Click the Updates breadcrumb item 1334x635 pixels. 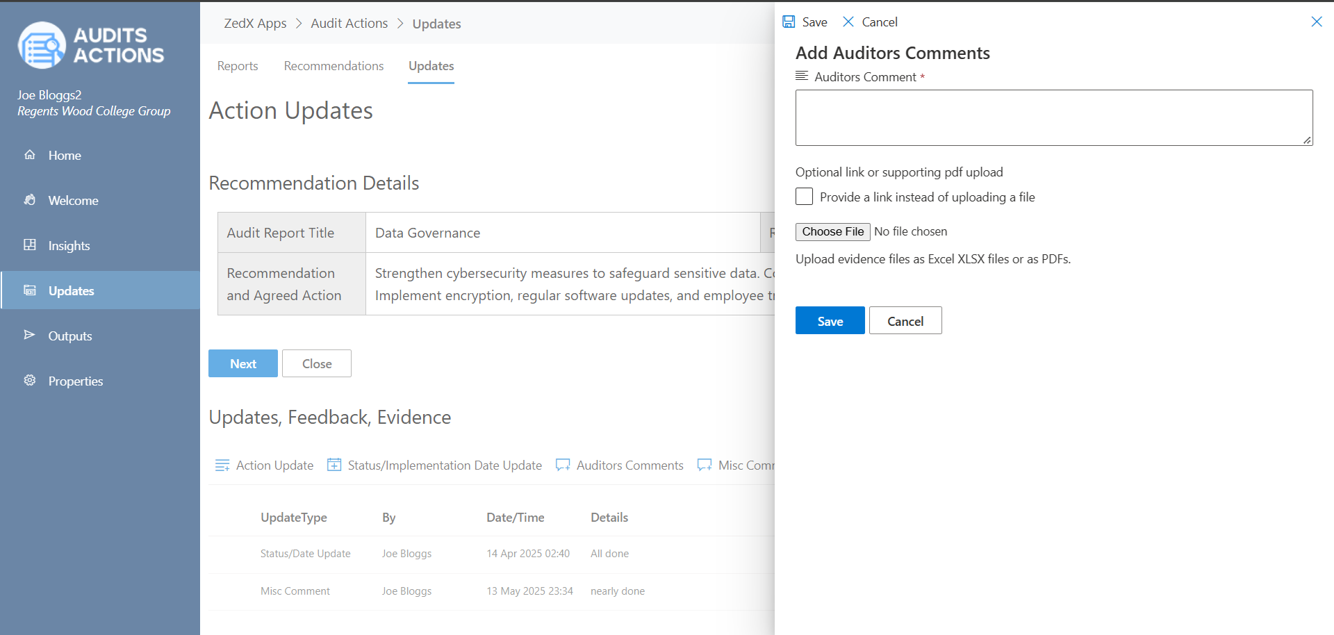point(436,24)
